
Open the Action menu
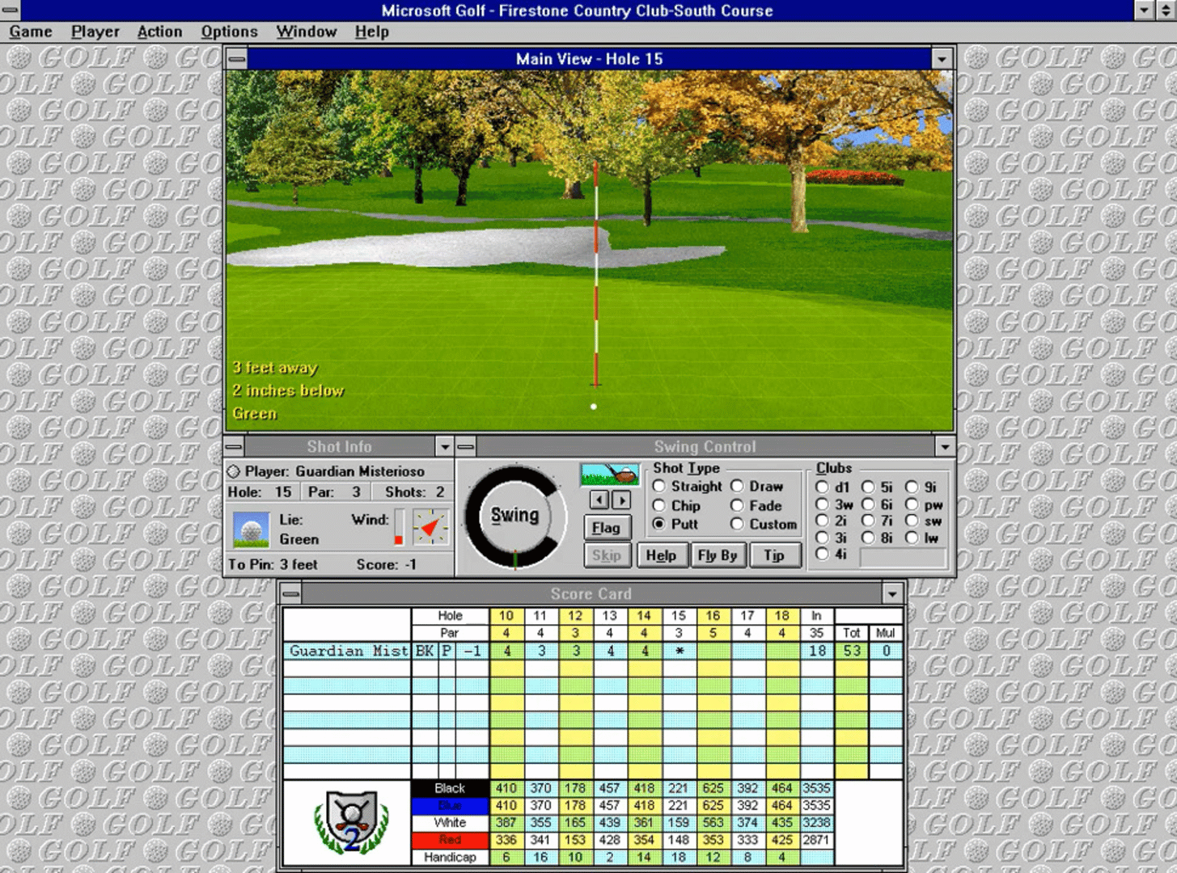click(x=159, y=32)
